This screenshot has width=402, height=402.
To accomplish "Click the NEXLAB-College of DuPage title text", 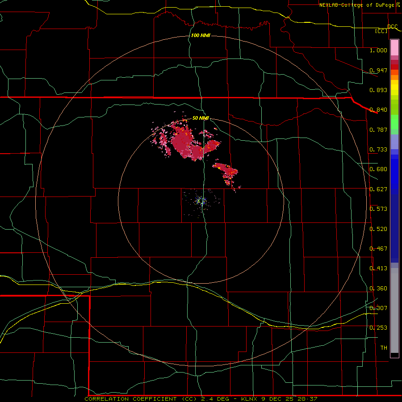I will click(x=359, y=5).
